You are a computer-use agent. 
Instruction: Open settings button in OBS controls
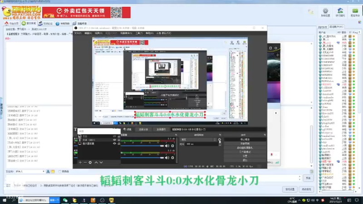click(245, 156)
